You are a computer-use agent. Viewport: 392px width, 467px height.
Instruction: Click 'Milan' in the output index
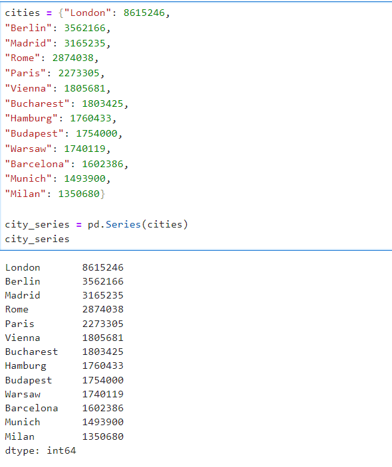(20, 436)
